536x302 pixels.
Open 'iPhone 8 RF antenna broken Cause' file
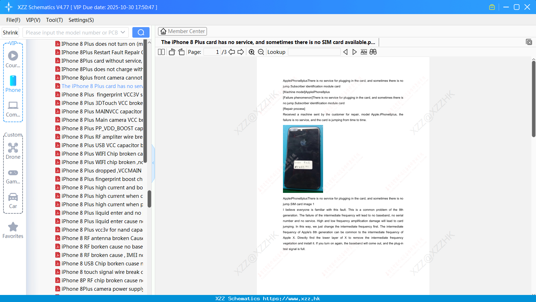99,238
